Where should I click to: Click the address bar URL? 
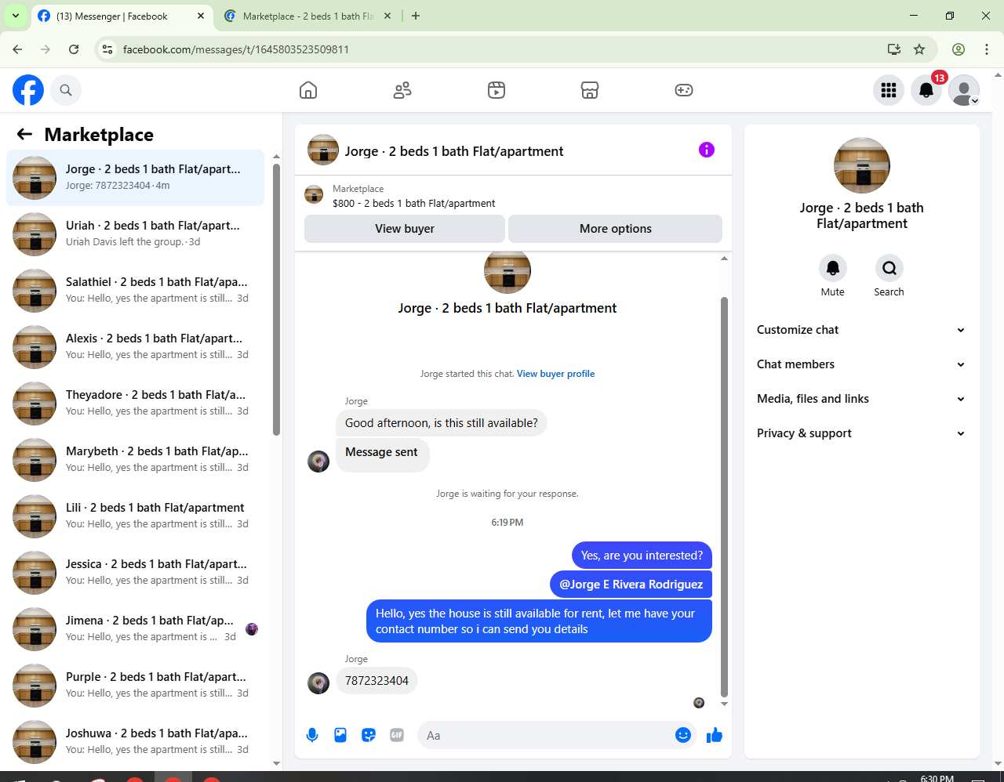click(235, 49)
